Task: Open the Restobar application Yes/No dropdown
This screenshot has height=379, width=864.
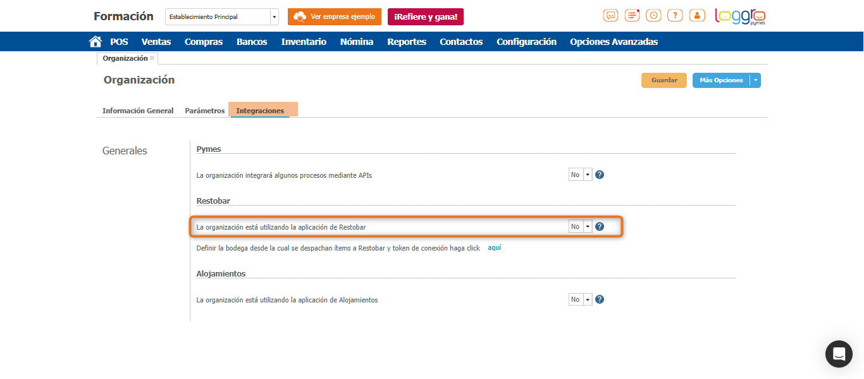Action: (580, 227)
